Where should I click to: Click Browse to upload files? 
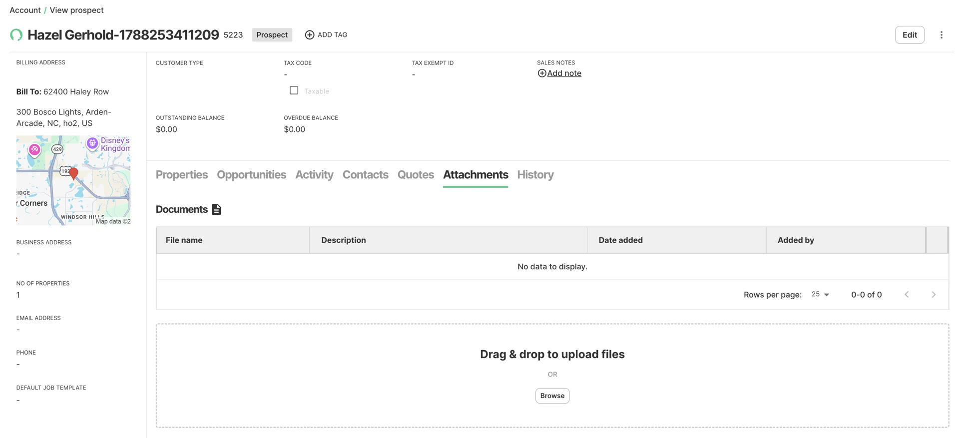point(552,396)
